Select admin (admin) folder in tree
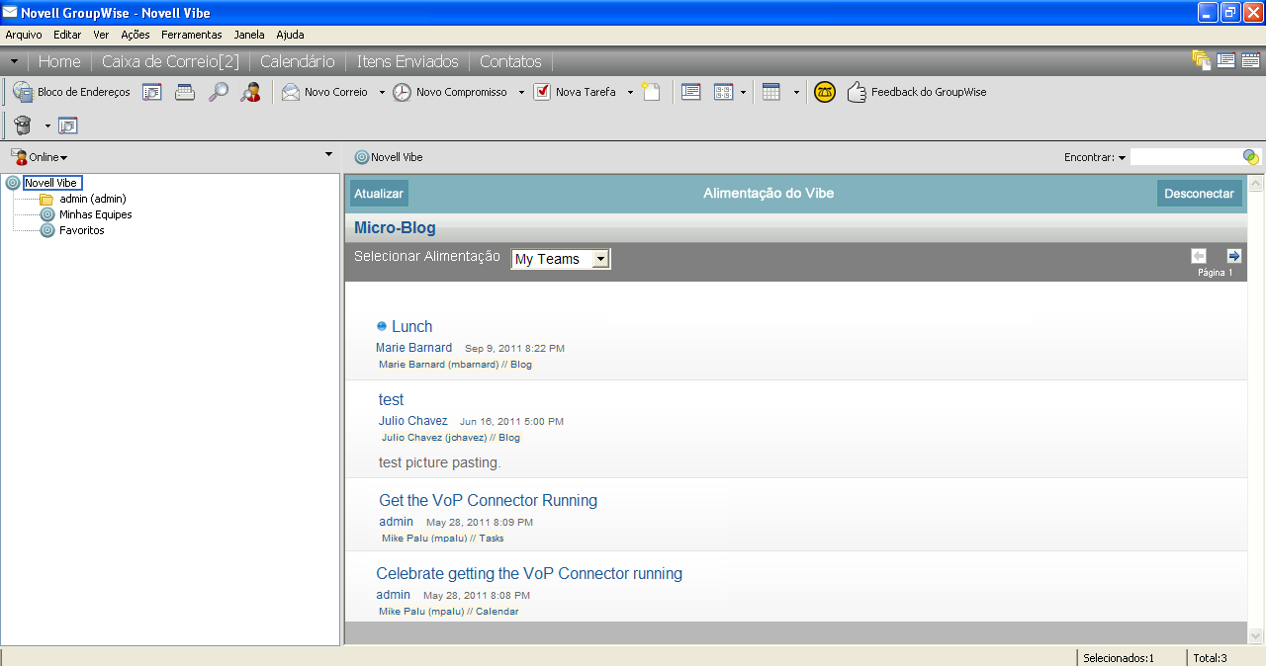This screenshot has height=666, width=1266. (93, 199)
